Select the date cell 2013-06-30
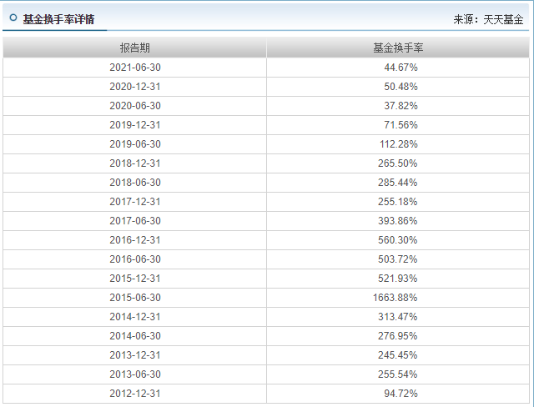 pos(135,374)
